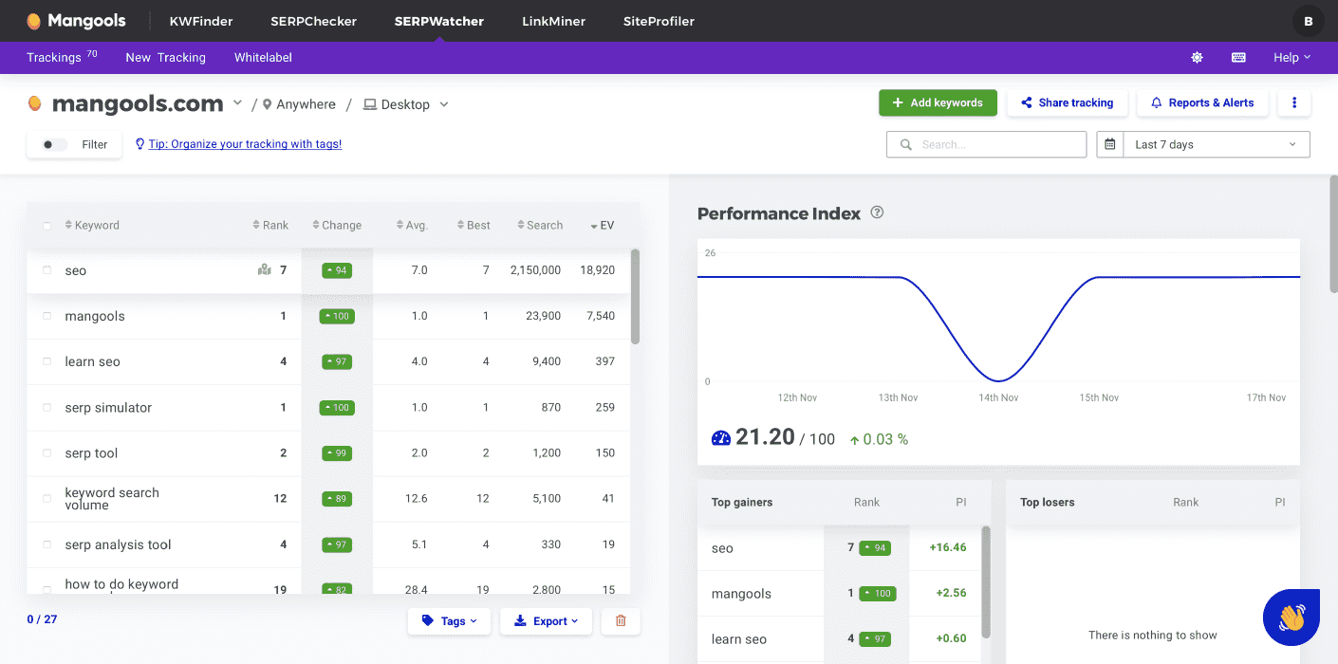Click the Add keywords button
Viewport: 1338px width, 664px height.
click(938, 102)
